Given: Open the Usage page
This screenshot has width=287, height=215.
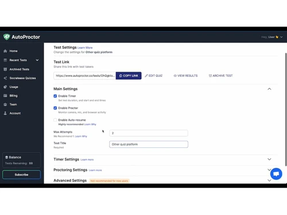Looking at the screenshot, I should pos(14,87).
